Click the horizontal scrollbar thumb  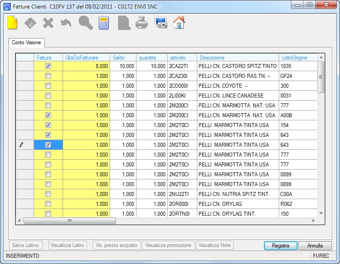[x=70, y=221]
